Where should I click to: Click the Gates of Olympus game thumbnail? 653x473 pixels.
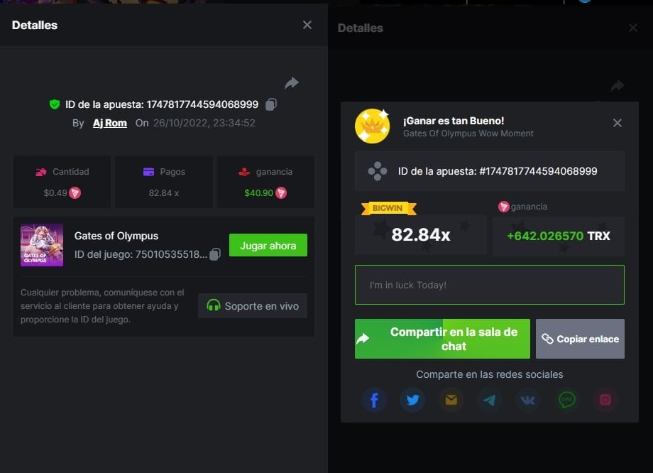42,245
